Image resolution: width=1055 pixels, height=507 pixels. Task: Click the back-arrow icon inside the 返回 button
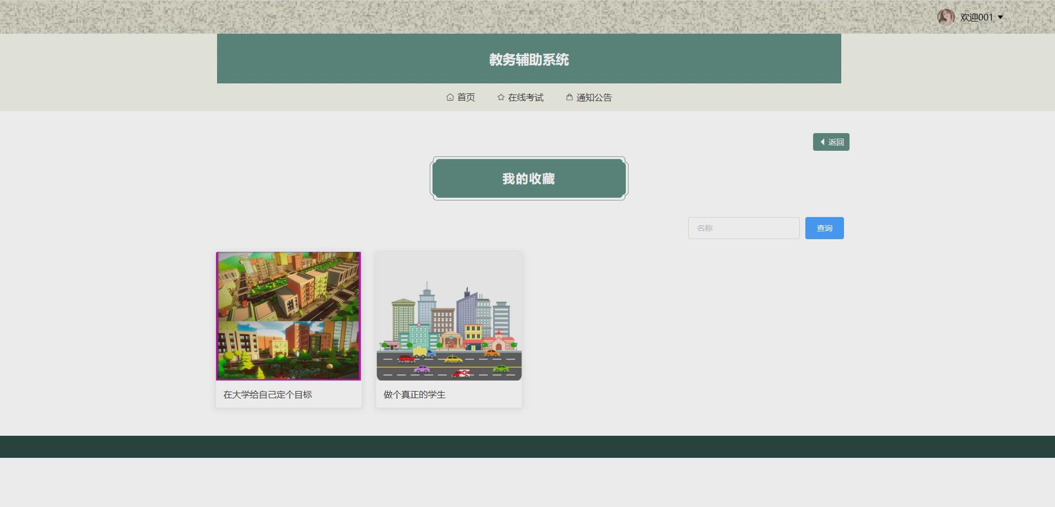[823, 142]
